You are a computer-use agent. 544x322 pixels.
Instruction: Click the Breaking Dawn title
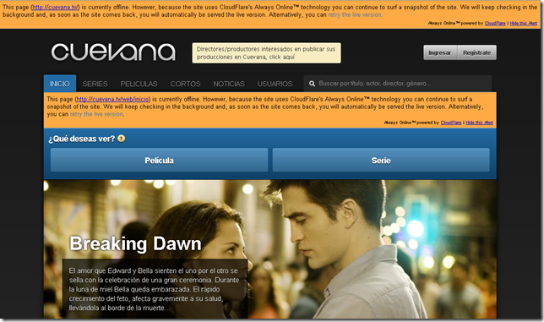tap(135, 243)
